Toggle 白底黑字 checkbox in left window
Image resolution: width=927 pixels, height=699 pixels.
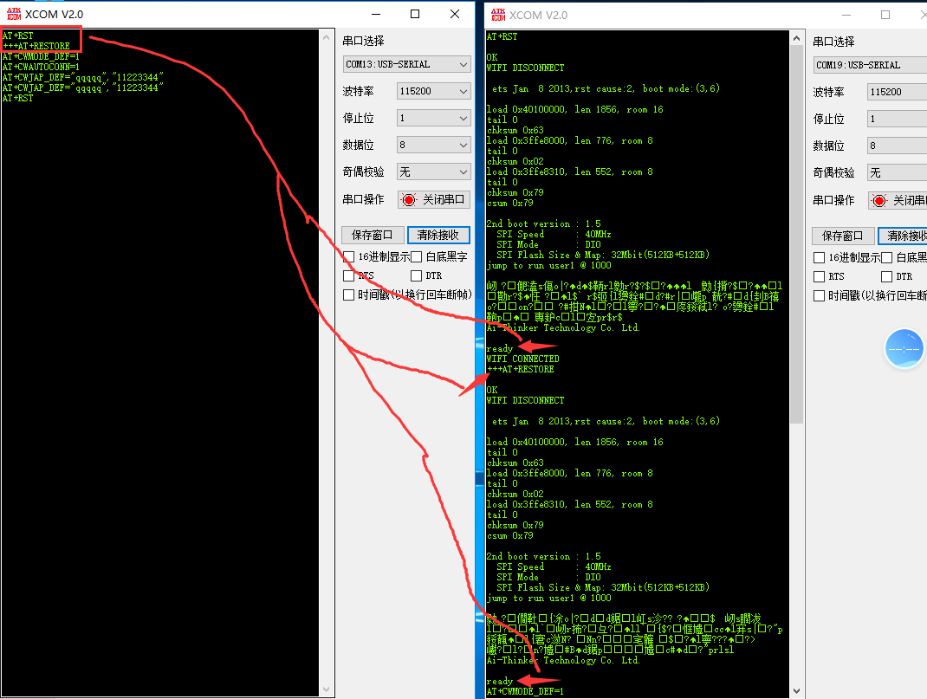416,257
